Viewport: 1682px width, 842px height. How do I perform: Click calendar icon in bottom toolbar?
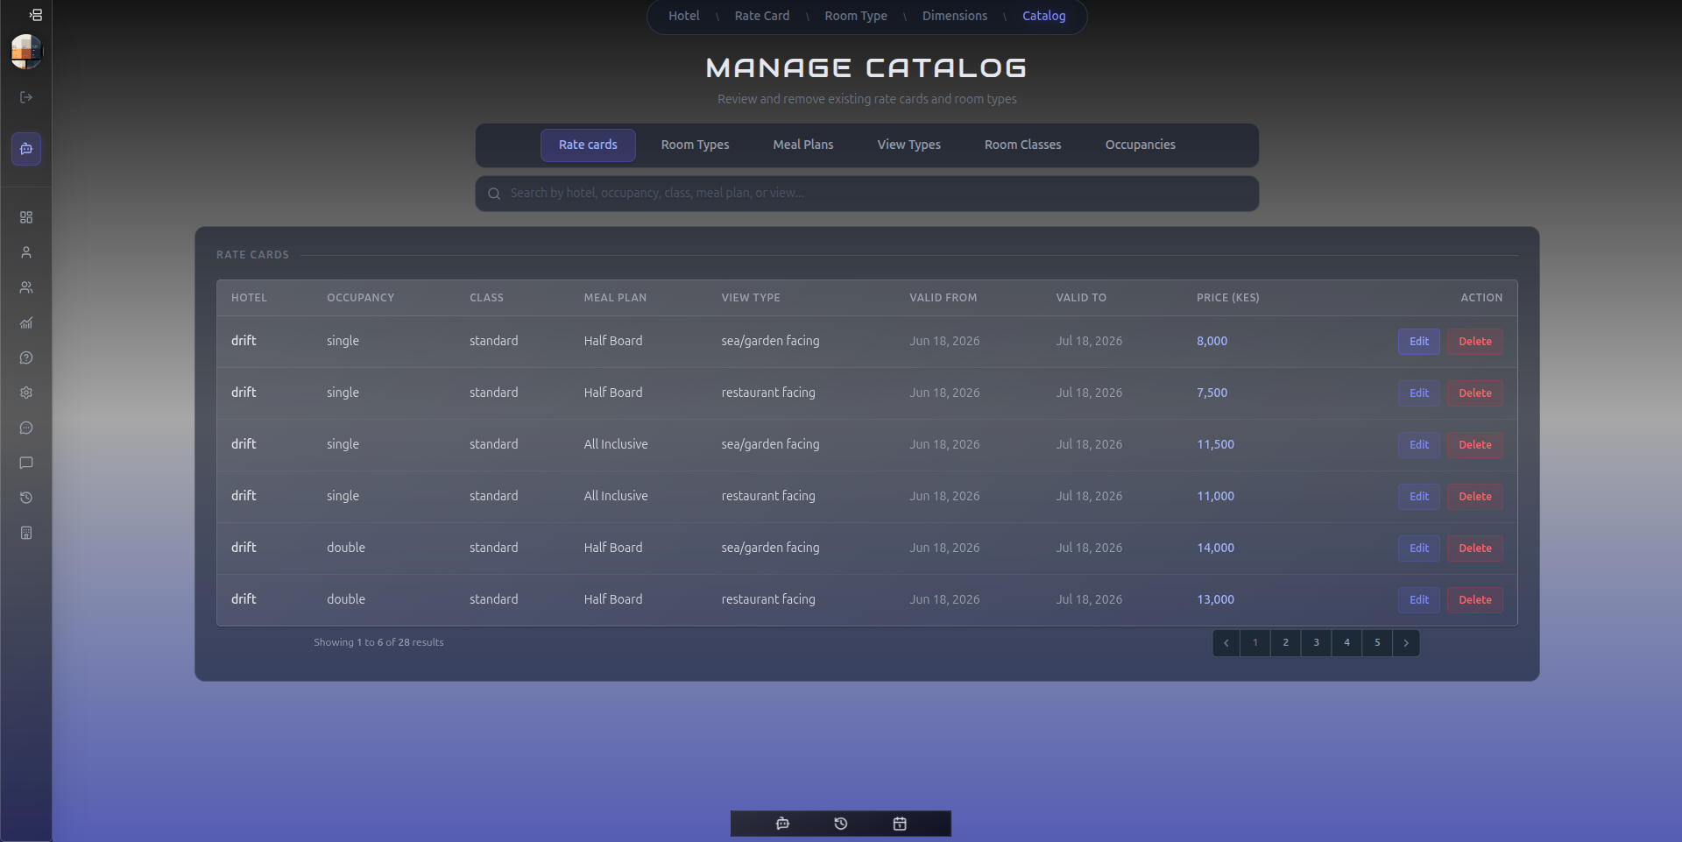[x=900, y=824]
